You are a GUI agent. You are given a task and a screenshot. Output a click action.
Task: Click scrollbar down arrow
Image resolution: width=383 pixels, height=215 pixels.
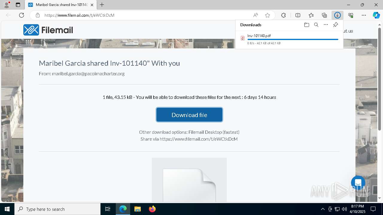click(x=380, y=198)
